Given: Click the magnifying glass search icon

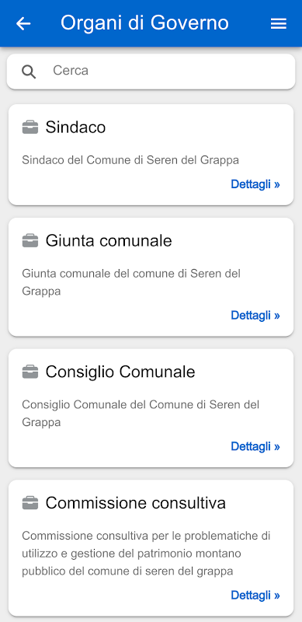Looking at the screenshot, I should tap(29, 72).
